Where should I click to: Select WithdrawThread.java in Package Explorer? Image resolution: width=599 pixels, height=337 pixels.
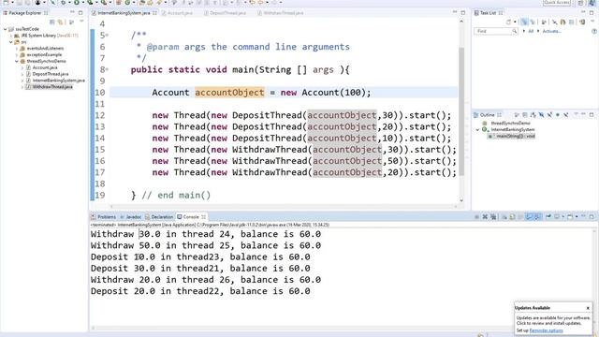click(52, 87)
